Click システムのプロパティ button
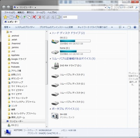The height and width of the screenshot is (138, 140). (x=25, y=27)
